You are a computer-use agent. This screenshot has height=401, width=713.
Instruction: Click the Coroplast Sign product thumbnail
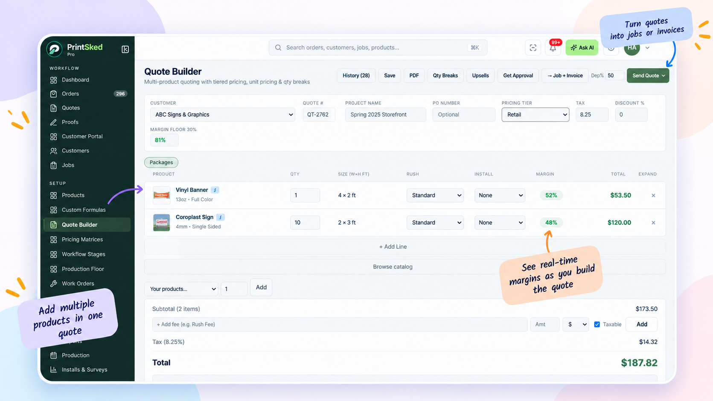pos(161,223)
